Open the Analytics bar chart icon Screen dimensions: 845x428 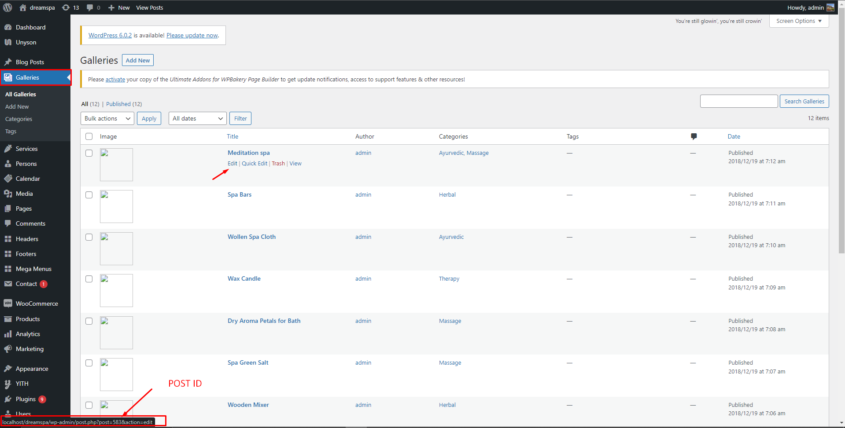pyautogui.click(x=8, y=334)
